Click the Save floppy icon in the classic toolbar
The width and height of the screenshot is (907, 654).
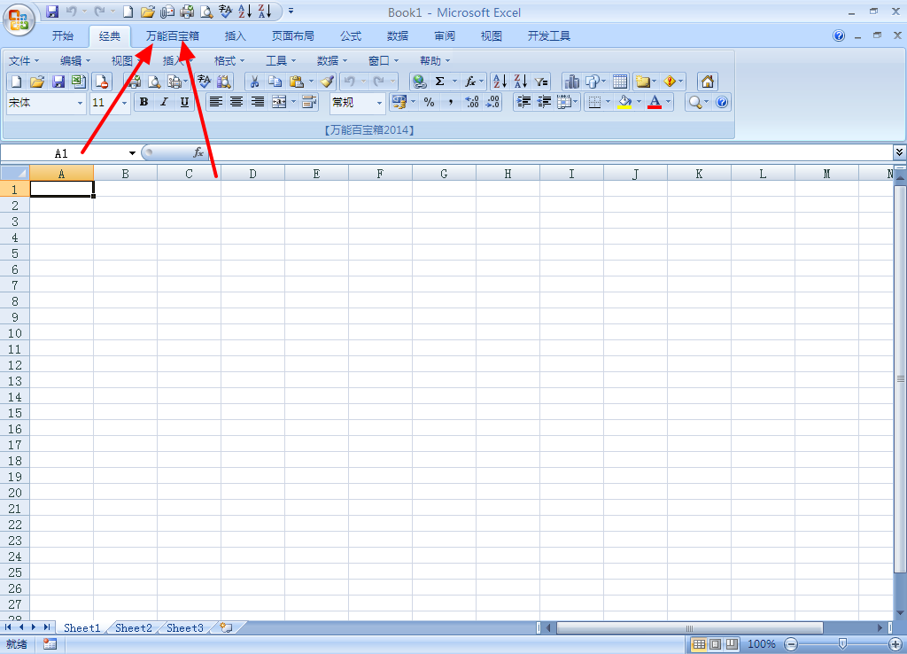[x=58, y=82]
